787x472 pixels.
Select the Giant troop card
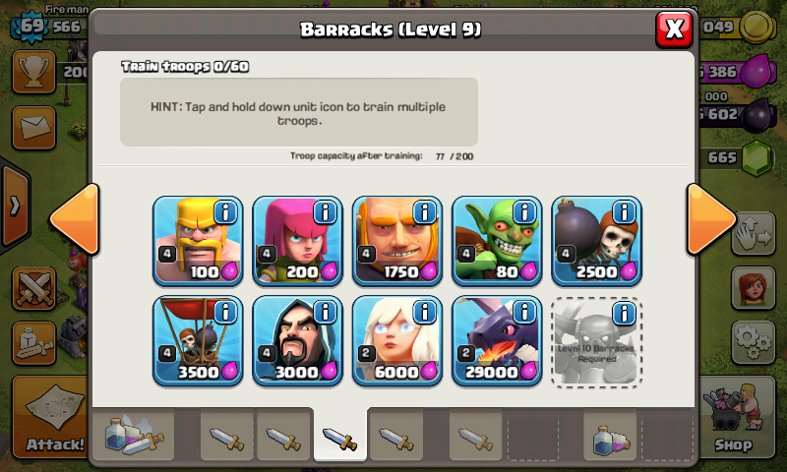tap(397, 241)
